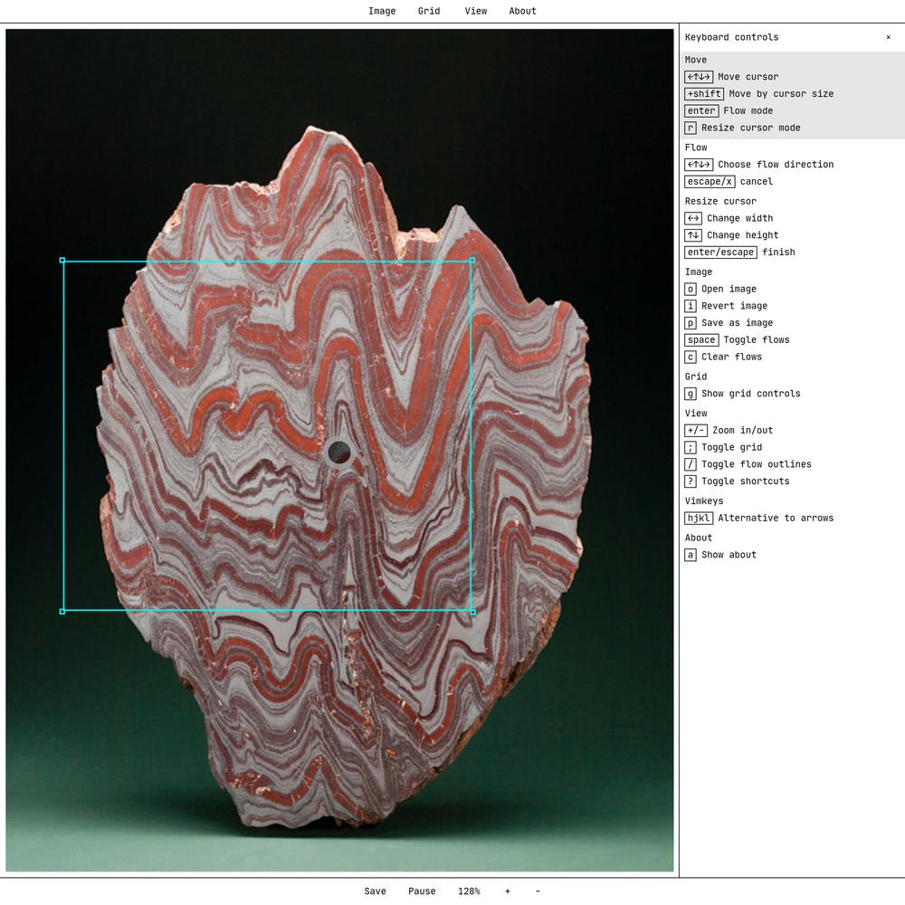The width and height of the screenshot is (905, 905).
Task: Click arrow keys icon beside Move cursor
Action: pos(699,77)
